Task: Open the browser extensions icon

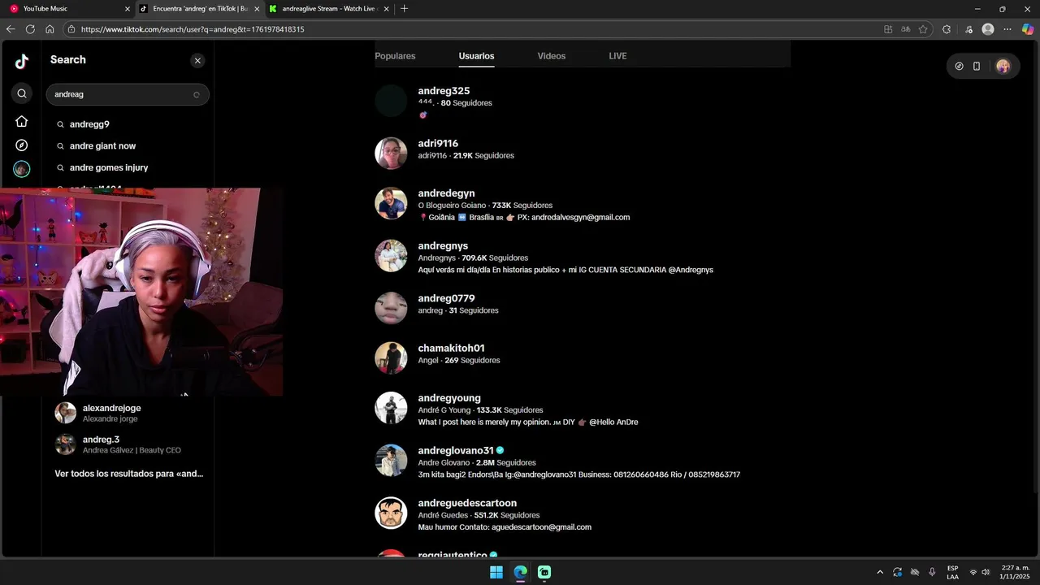Action: coord(947,29)
